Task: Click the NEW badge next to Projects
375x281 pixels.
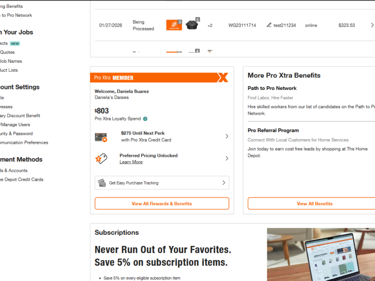Action: tap(15, 43)
